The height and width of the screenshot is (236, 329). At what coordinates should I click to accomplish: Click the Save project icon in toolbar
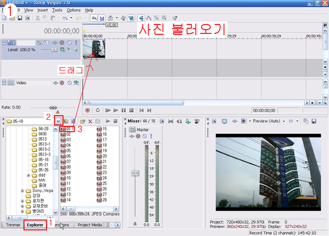pyautogui.click(x=20, y=18)
